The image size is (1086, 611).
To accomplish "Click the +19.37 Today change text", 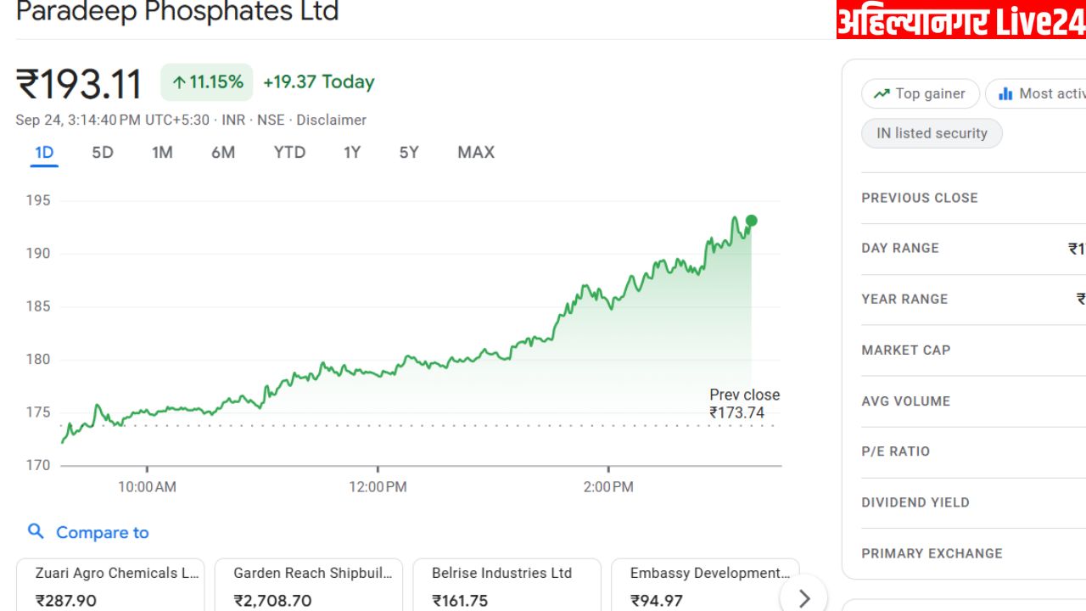I will pos(318,82).
